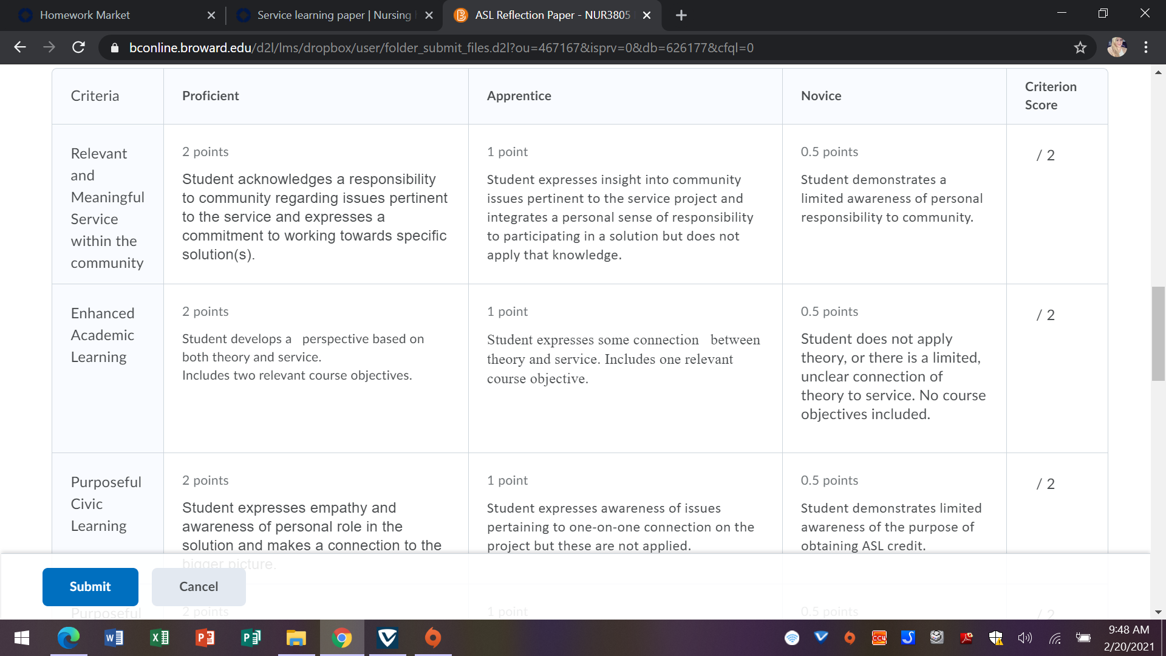Screen dimensions: 1166x656
Task: Close the Service learning paper tab
Action: (429, 15)
